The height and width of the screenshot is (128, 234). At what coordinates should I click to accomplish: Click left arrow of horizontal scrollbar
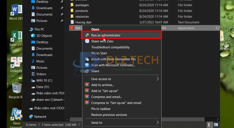(67, 119)
